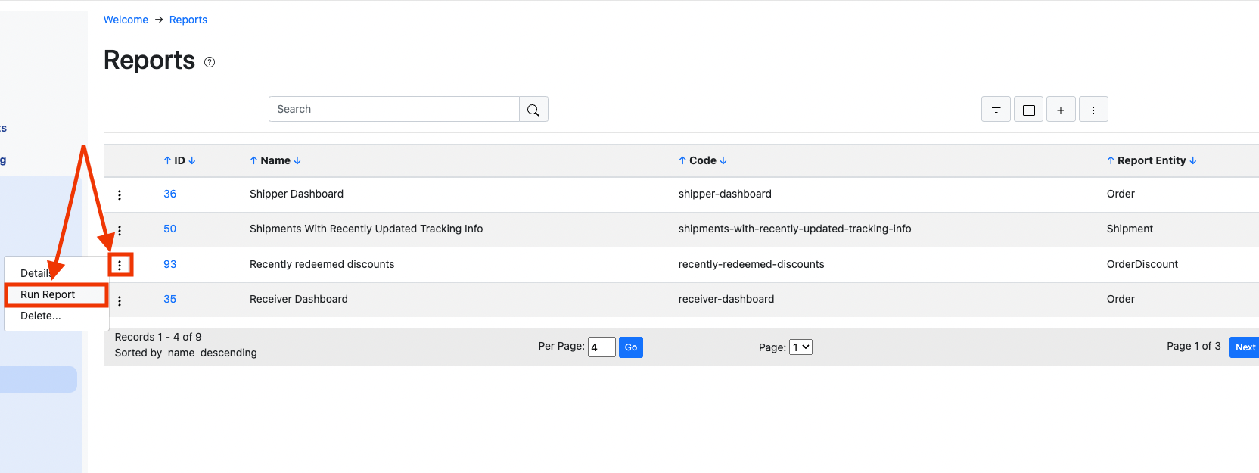Sort Report Entity ascending arrow

[1111, 160]
